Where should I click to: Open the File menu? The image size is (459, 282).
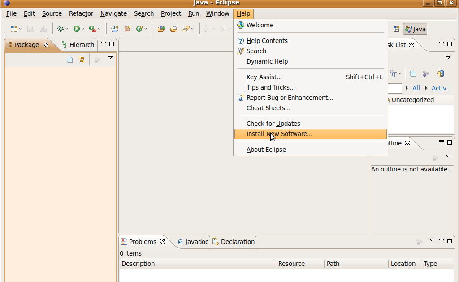pos(11,13)
